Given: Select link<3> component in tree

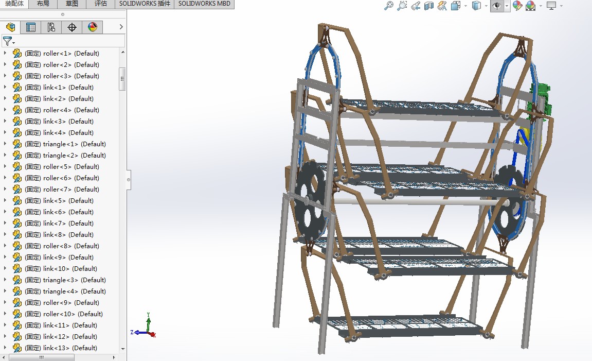Looking at the screenshot, I should pos(59,122).
